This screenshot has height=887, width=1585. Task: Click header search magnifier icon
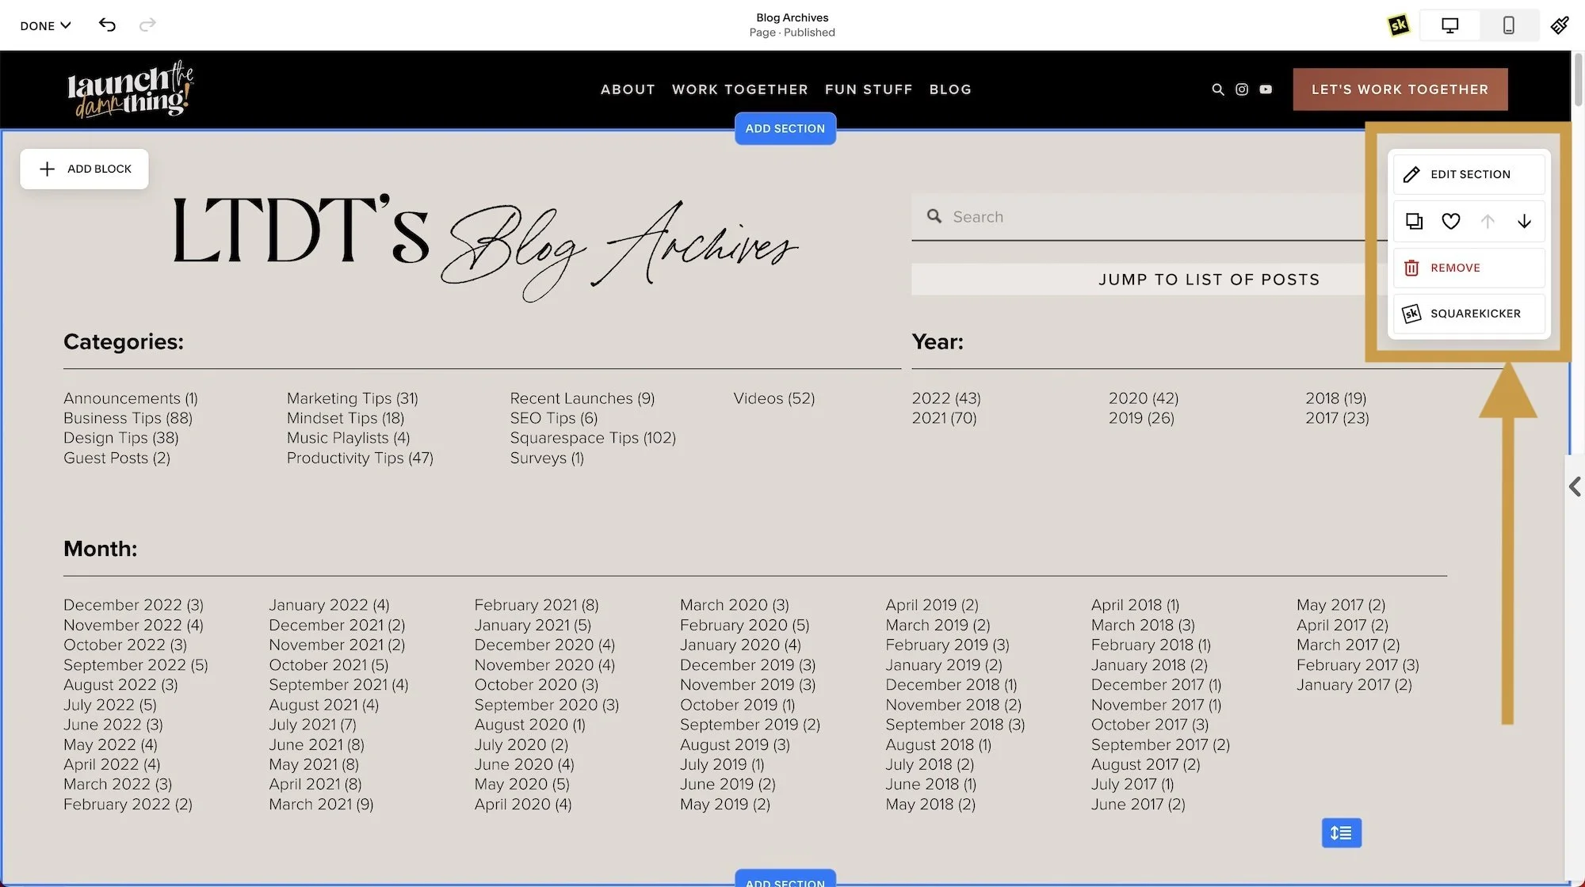tap(1218, 89)
